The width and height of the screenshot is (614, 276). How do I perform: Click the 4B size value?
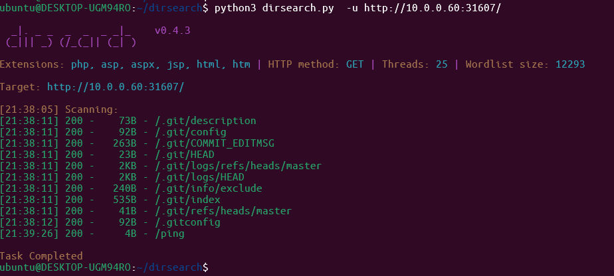click(131, 234)
